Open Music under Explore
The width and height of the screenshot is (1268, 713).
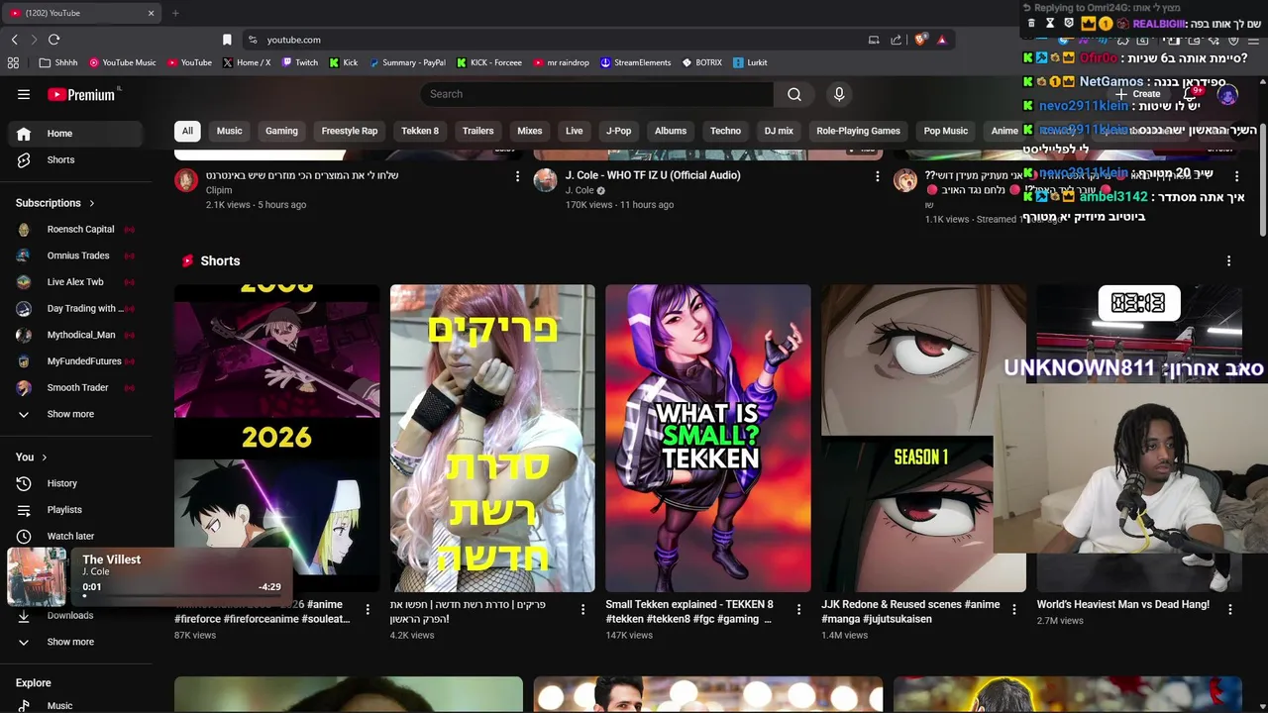pyautogui.click(x=77, y=705)
